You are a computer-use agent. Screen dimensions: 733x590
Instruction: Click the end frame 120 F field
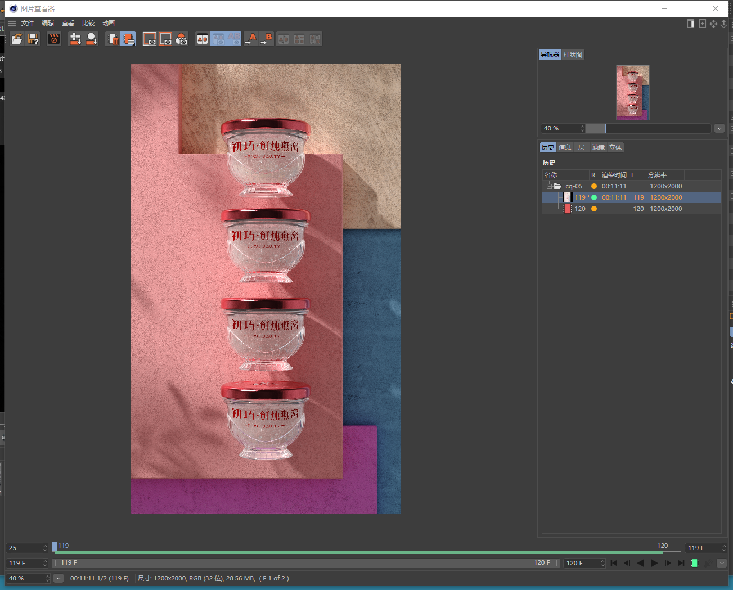coord(584,563)
